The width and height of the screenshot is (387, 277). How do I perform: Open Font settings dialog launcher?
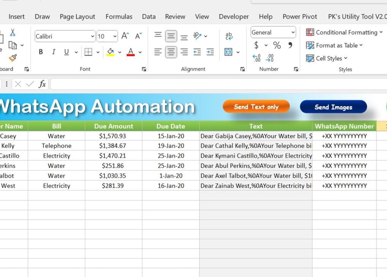(x=144, y=69)
